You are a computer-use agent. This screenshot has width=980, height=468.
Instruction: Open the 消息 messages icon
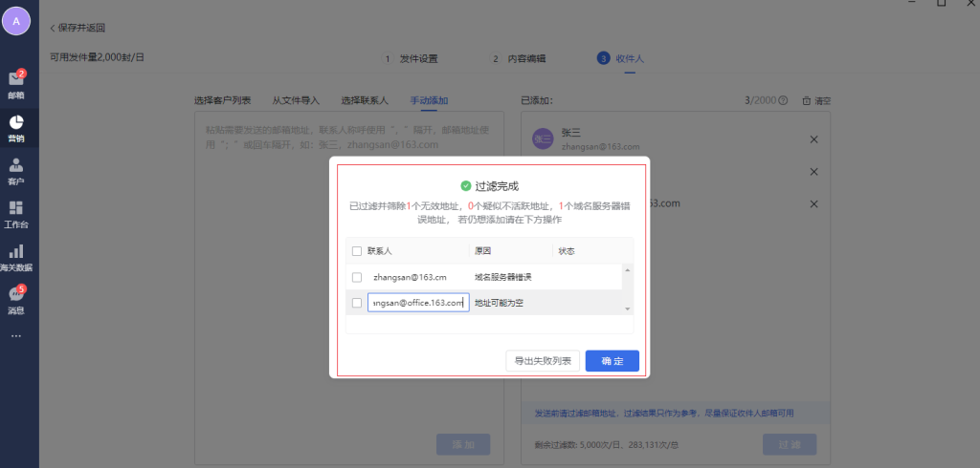pos(16,297)
